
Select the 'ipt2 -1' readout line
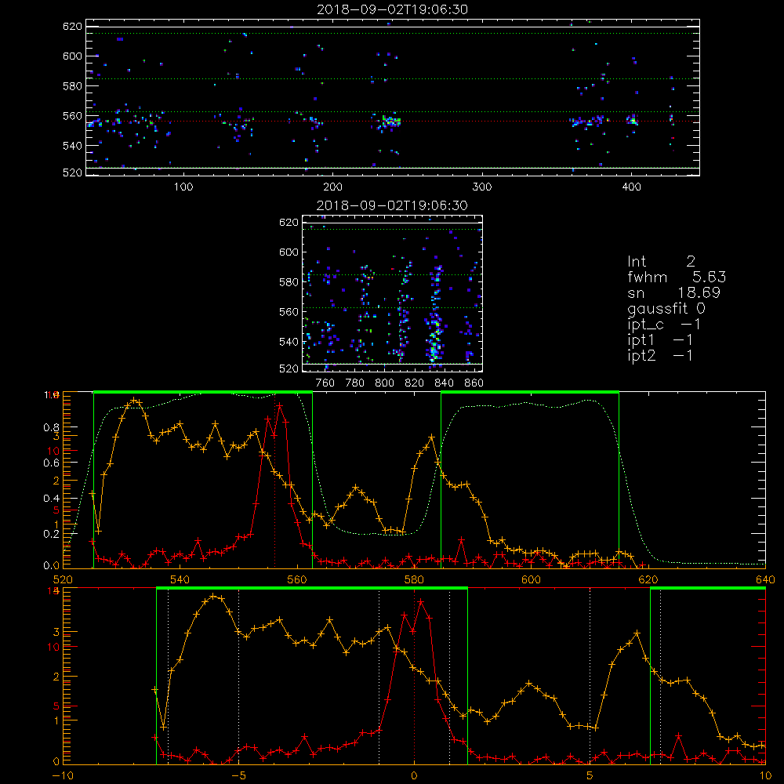click(x=660, y=355)
